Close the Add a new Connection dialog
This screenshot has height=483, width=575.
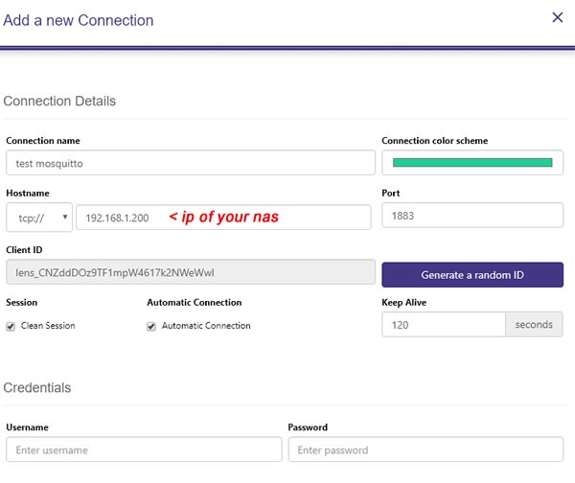558,17
